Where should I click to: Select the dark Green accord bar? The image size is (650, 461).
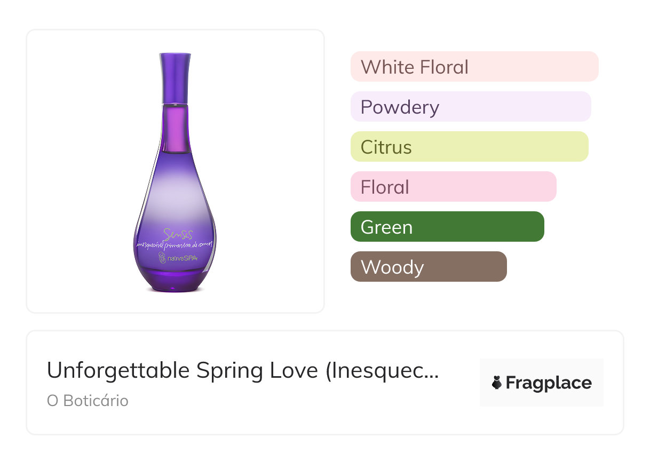point(447,227)
